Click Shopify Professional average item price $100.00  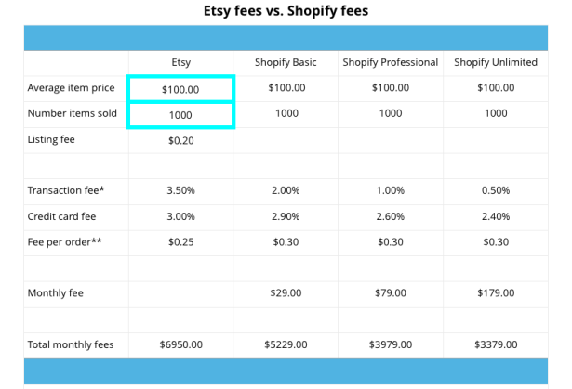coord(391,88)
